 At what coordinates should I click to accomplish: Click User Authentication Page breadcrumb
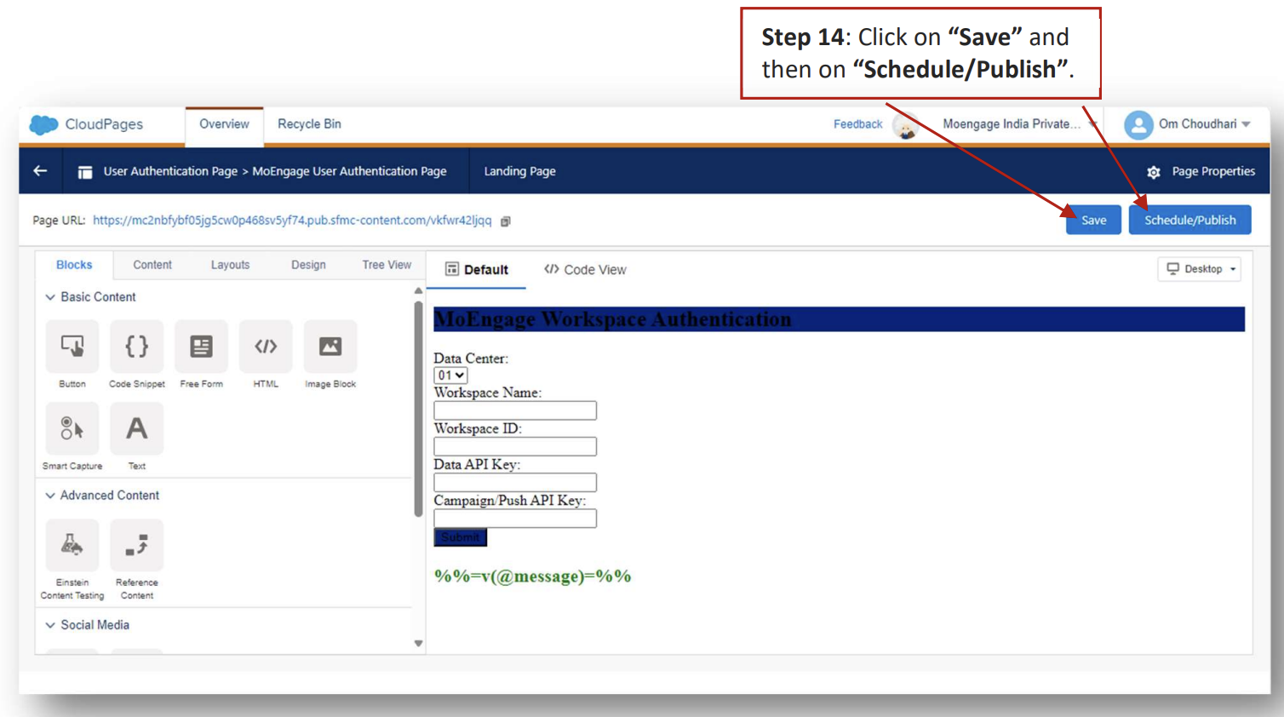[x=170, y=171]
